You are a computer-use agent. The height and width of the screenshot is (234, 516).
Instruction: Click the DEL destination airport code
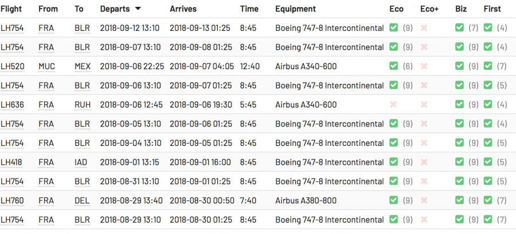click(x=82, y=200)
